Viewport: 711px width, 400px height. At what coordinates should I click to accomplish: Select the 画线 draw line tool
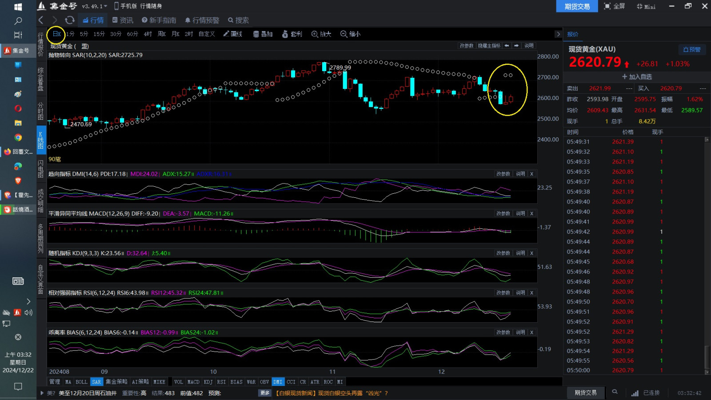232,34
